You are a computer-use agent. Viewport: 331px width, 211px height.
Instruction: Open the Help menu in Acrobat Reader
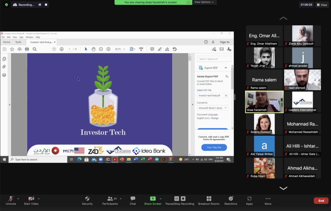click(38, 37)
